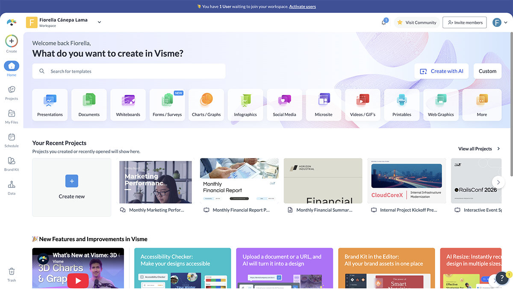Open the Accessibility Checker feature card
The width and height of the screenshot is (513, 289).
click(183, 268)
